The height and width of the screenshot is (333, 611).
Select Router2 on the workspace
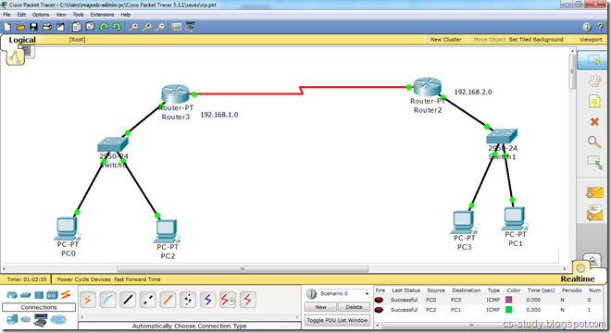(x=427, y=86)
